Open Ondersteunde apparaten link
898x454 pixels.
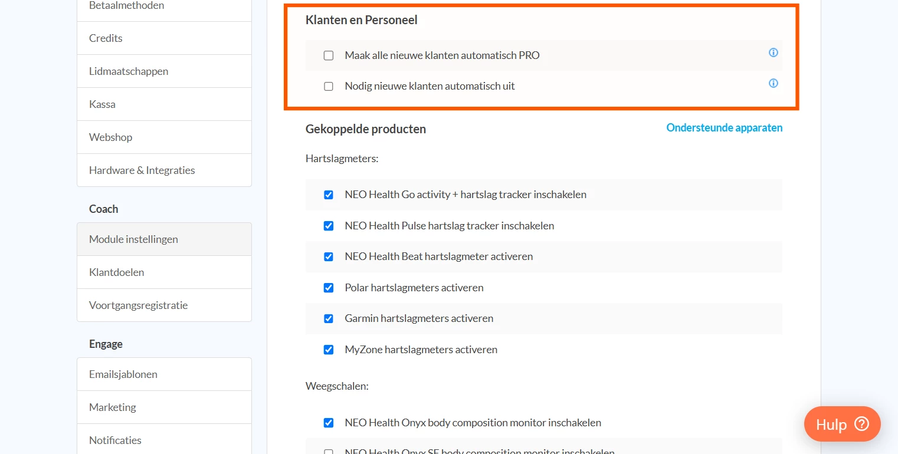(724, 128)
